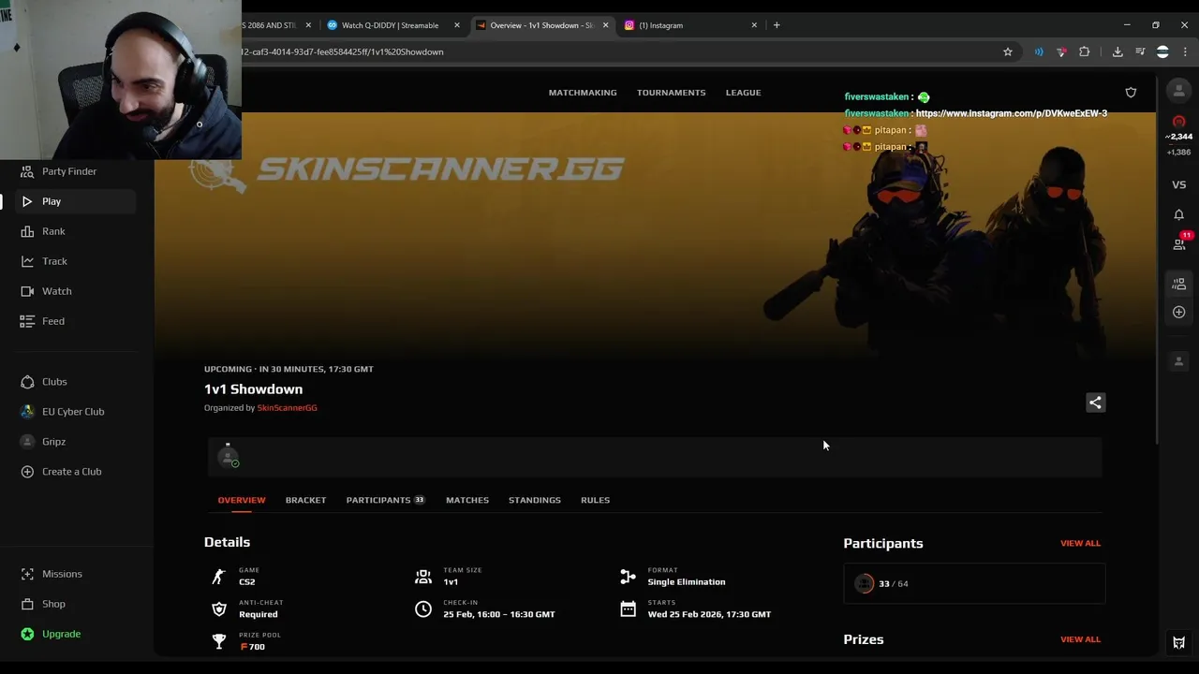Open the EU Cyber Club

(73, 412)
